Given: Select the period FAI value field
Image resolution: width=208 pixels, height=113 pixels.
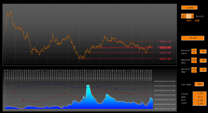Looking at the screenshot, I should click(x=203, y=70).
